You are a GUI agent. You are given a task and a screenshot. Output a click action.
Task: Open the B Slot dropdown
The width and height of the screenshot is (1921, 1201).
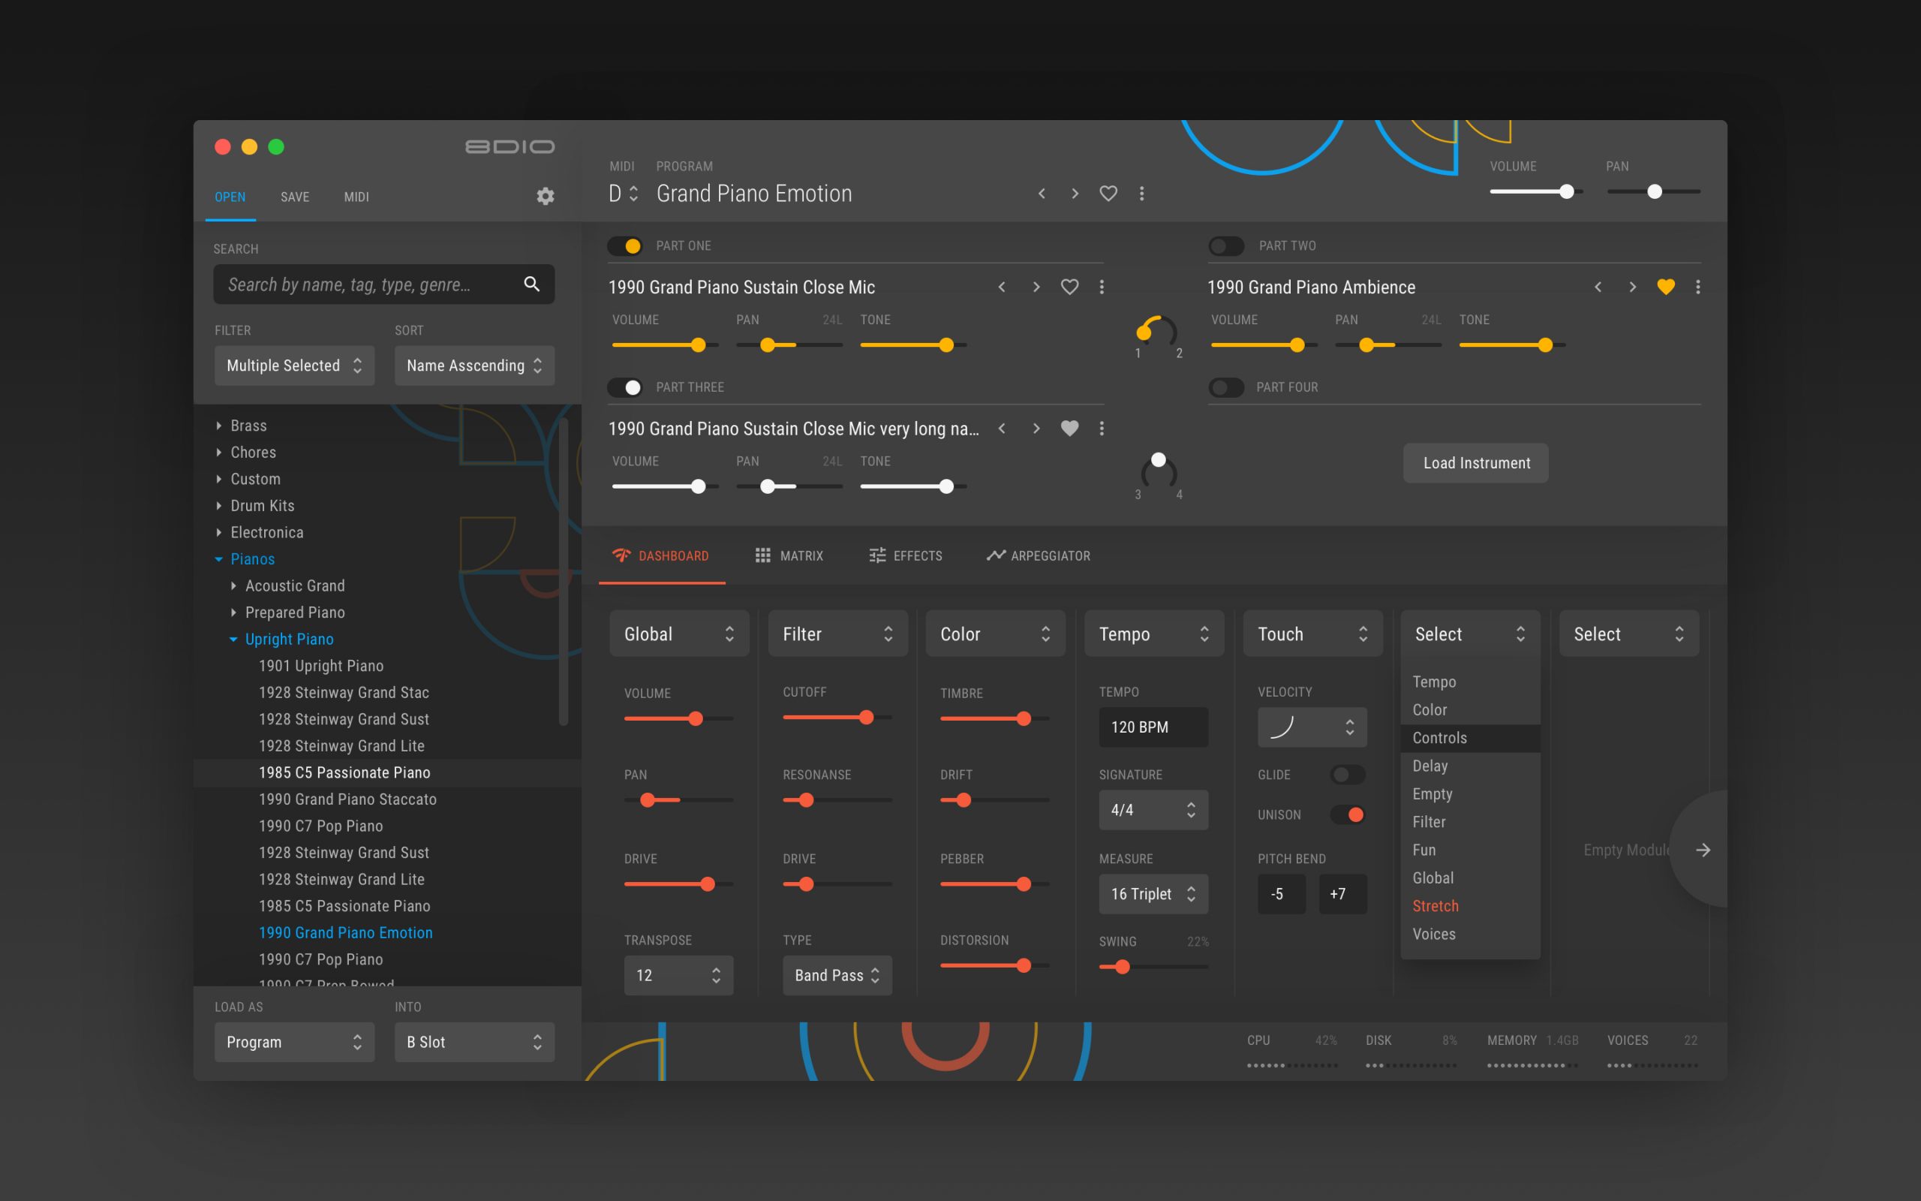(x=475, y=1042)
